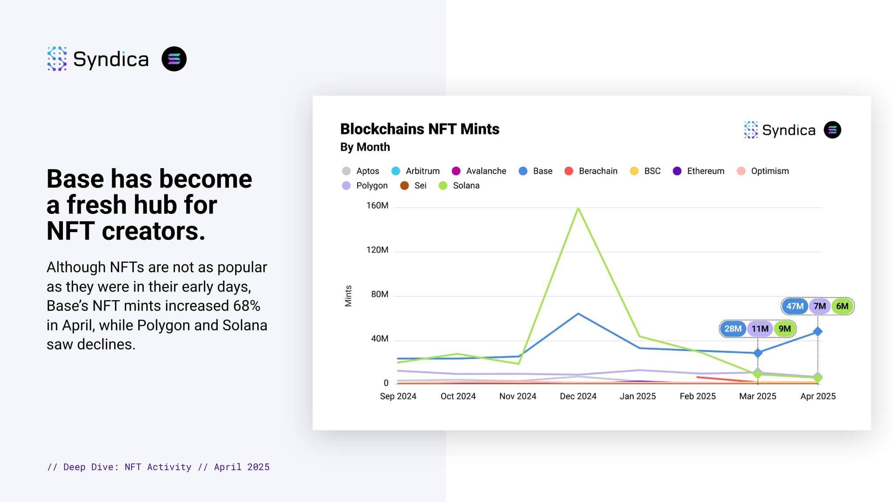This screenshot has width=892, height=502.
Task: Click the Solana round icon beside top-left Syndica
Action: click(x=174, y=59)
